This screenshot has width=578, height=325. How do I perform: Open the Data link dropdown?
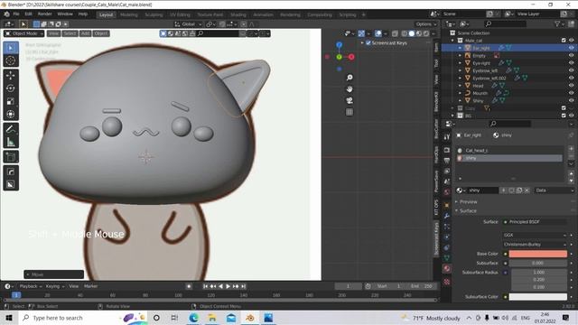point(554,190)
